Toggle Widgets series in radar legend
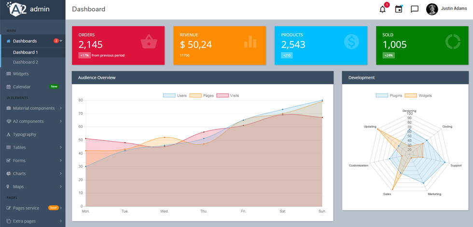The height and width of the screenshot is (227, 473). (418, 95)
